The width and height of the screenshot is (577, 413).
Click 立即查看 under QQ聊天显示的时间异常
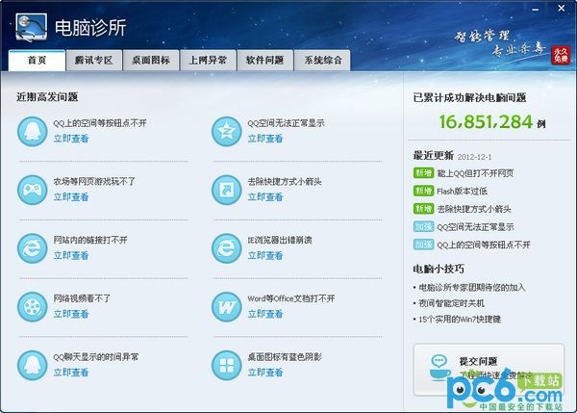coord(71,373)
